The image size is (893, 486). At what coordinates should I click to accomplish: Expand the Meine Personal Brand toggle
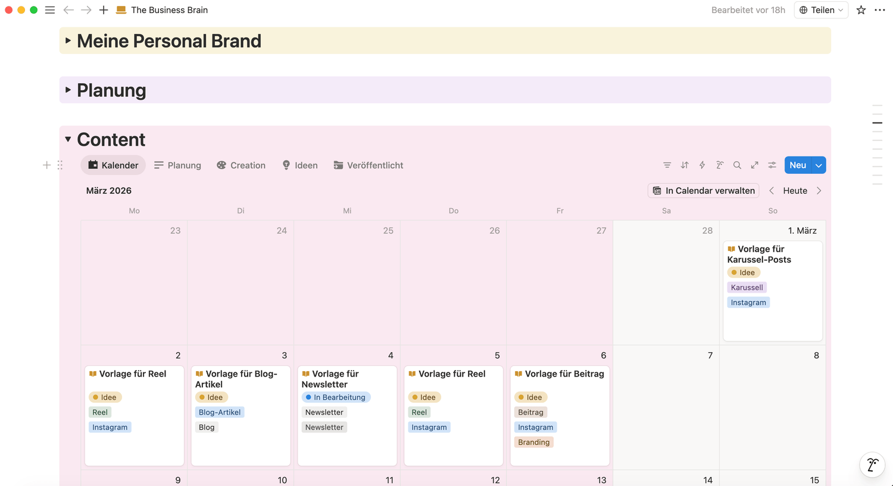(x=68, y=40)
